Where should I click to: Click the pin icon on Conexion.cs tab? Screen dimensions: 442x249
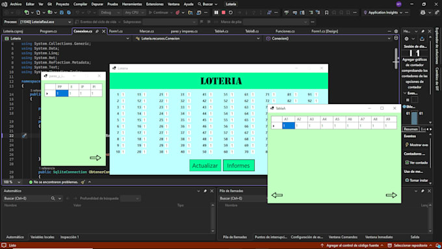pos(97,31)
